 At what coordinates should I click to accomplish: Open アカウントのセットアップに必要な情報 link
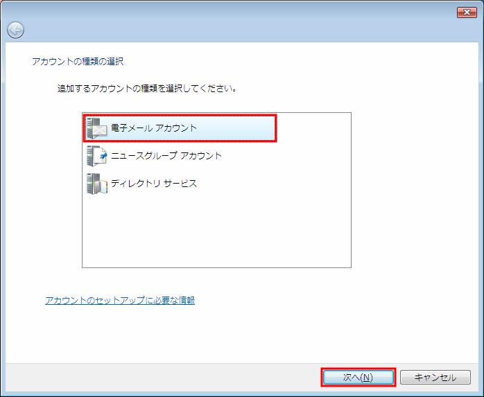(x=120, y=300)
